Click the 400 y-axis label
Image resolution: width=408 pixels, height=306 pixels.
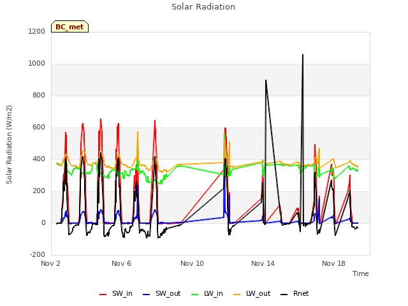(39, 159)
